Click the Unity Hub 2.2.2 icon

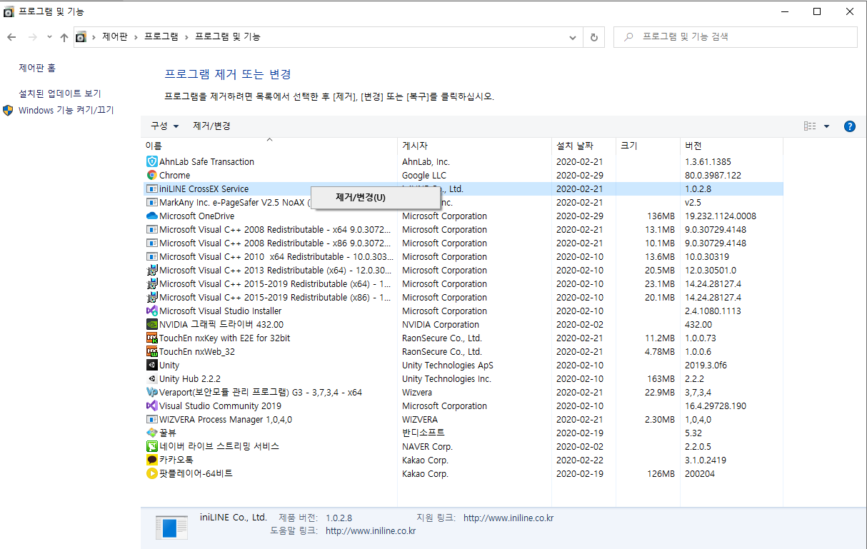point(151,379)
